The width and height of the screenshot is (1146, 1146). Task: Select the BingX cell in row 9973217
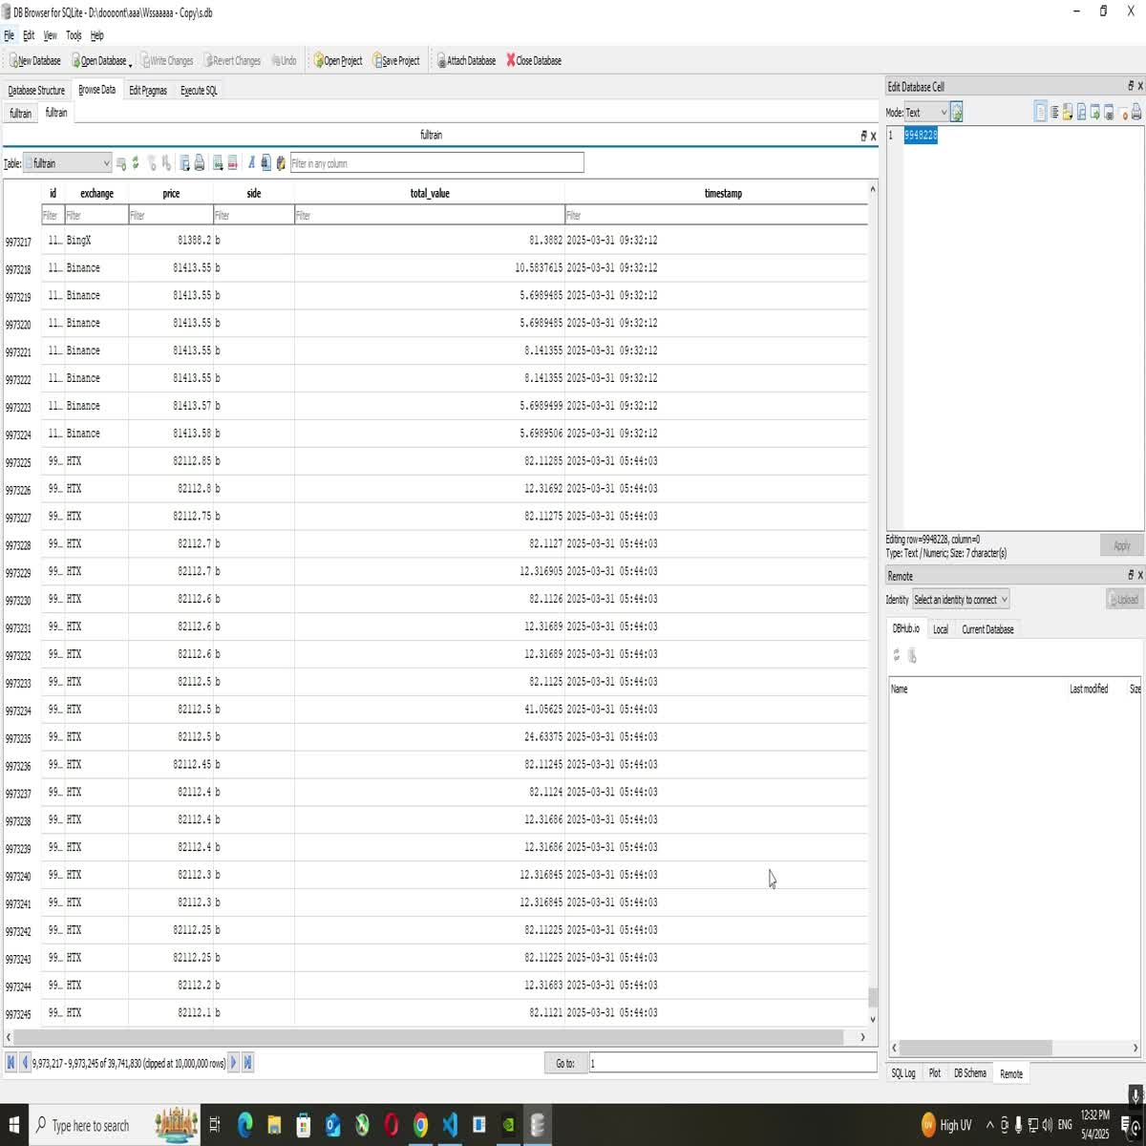96,241
